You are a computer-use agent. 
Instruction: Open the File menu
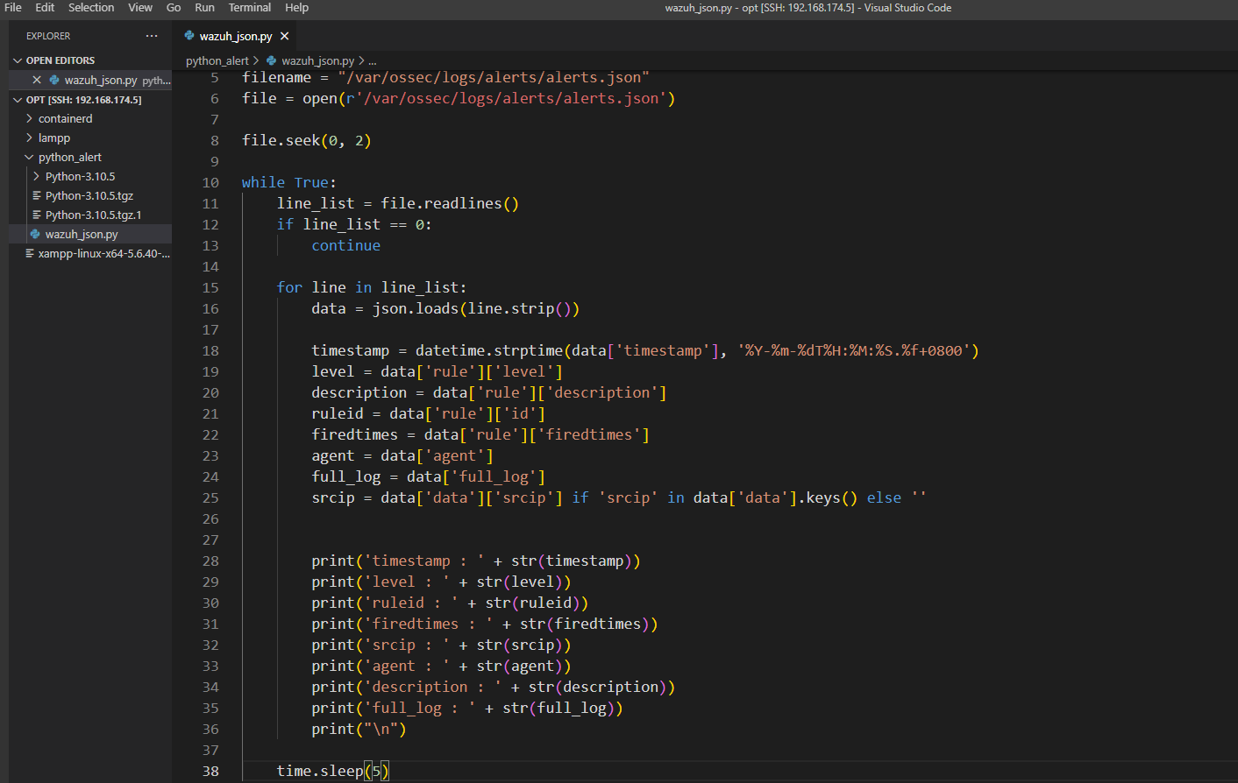click(x=13, y=7)
